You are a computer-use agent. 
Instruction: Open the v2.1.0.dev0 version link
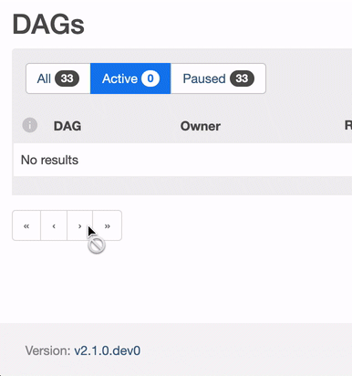coord(108,350)
